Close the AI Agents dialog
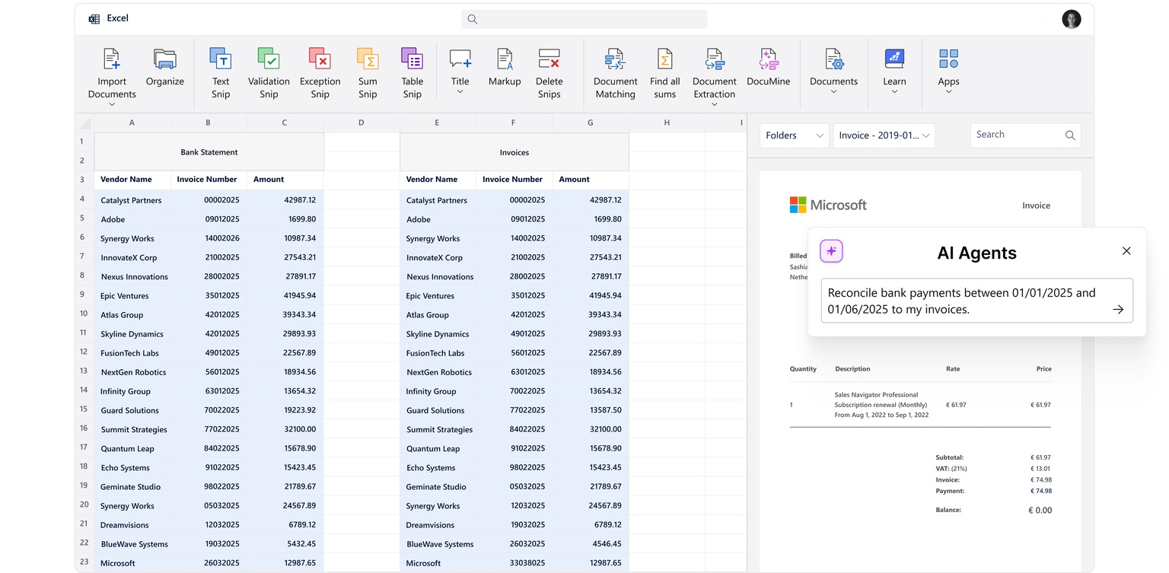 (x=1126, y=251)
